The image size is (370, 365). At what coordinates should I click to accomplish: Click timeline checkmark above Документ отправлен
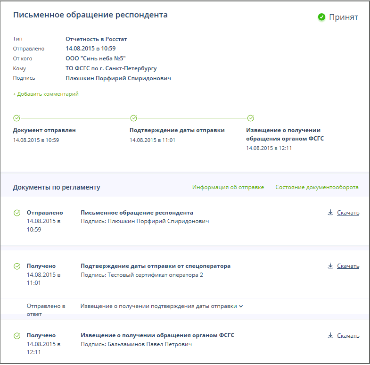pyautogui.click(x=16, y=118)
